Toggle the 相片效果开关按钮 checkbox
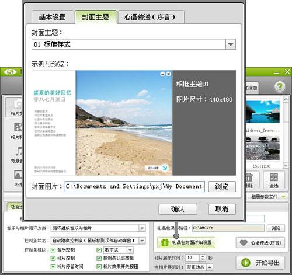This screenshot has height=275, width=292. coord(99,267)
